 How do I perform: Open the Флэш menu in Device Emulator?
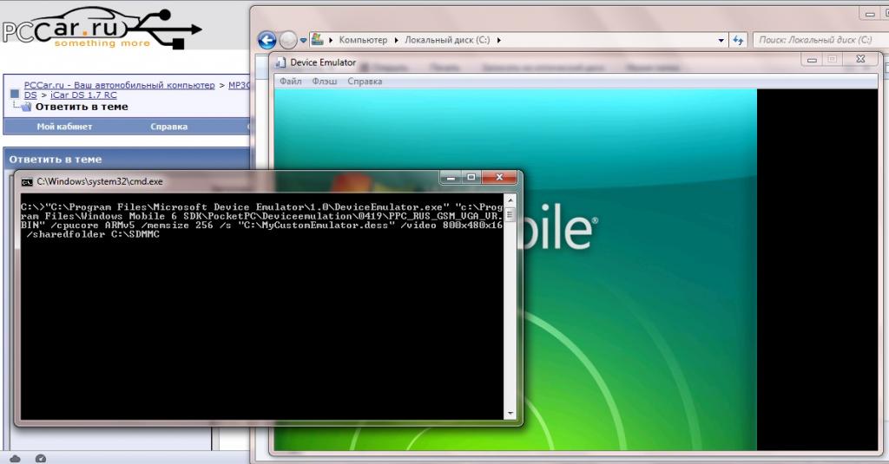pos(325,82)
